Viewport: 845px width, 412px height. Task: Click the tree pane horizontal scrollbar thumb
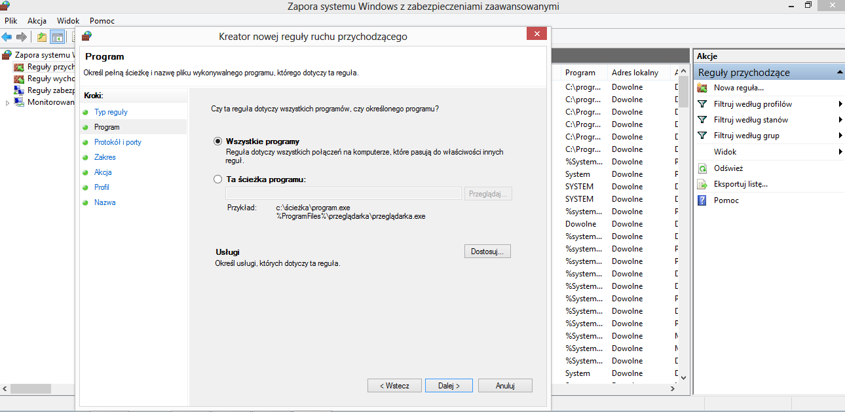[x=30, y=388]
